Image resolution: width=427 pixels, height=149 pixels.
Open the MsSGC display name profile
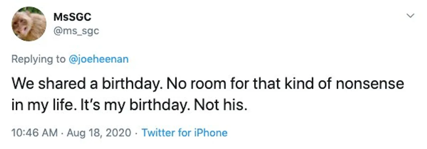pos(72,17)
